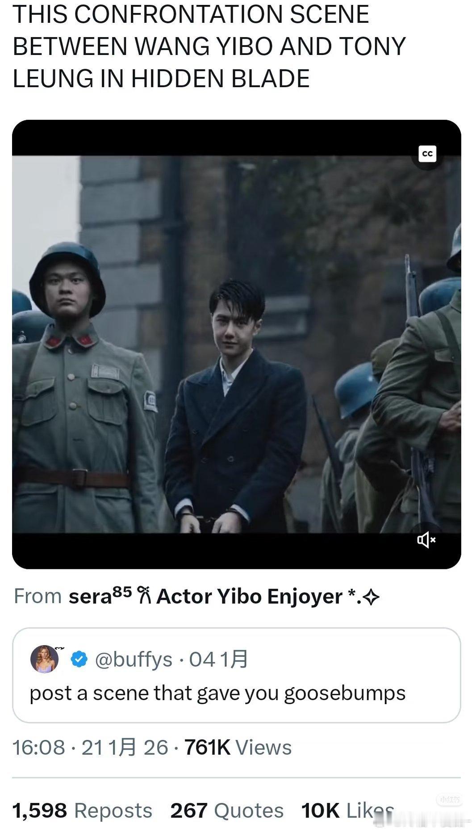Click the 'From' label under the video
Image resolution: width=476 pixels, height=832 pixels.
(x=38, y=596)
